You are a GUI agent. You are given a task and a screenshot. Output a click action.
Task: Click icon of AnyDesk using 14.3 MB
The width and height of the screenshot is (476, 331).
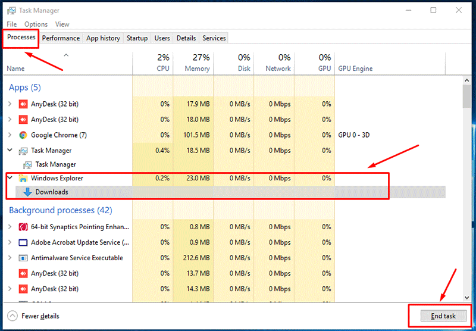pos(23,289)
